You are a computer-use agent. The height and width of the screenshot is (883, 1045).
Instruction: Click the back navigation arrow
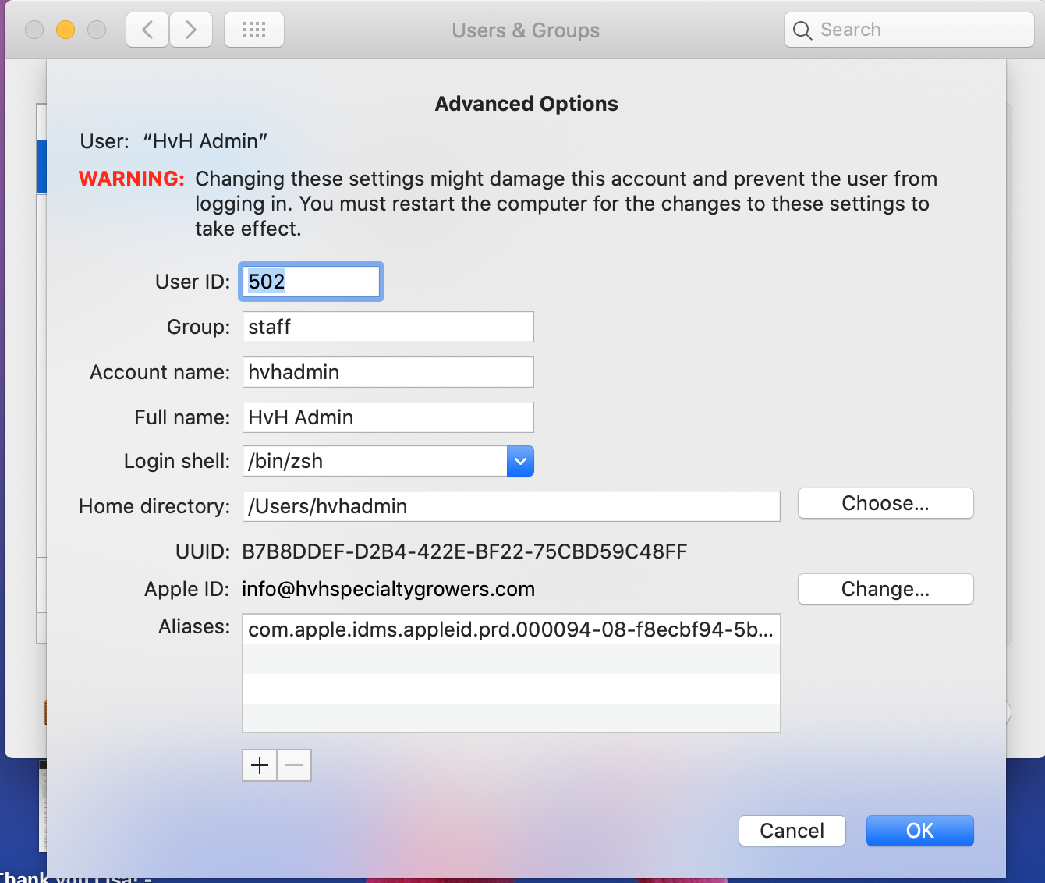(147, 30)
